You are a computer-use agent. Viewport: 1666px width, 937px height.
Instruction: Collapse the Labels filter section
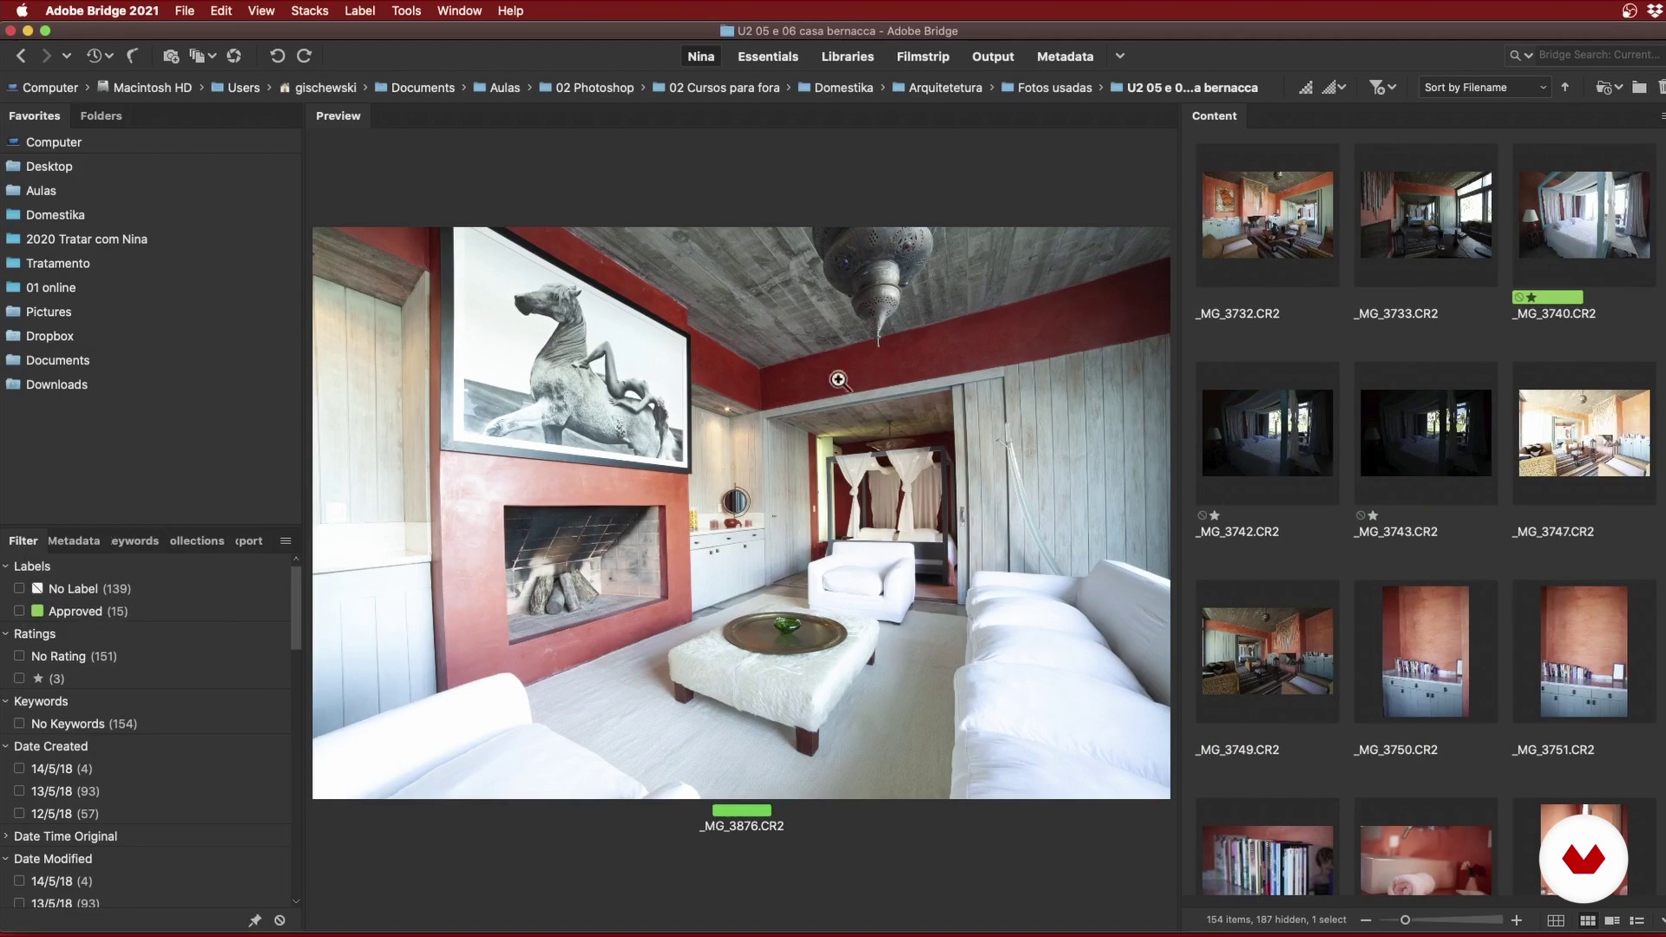coord(6,567)
